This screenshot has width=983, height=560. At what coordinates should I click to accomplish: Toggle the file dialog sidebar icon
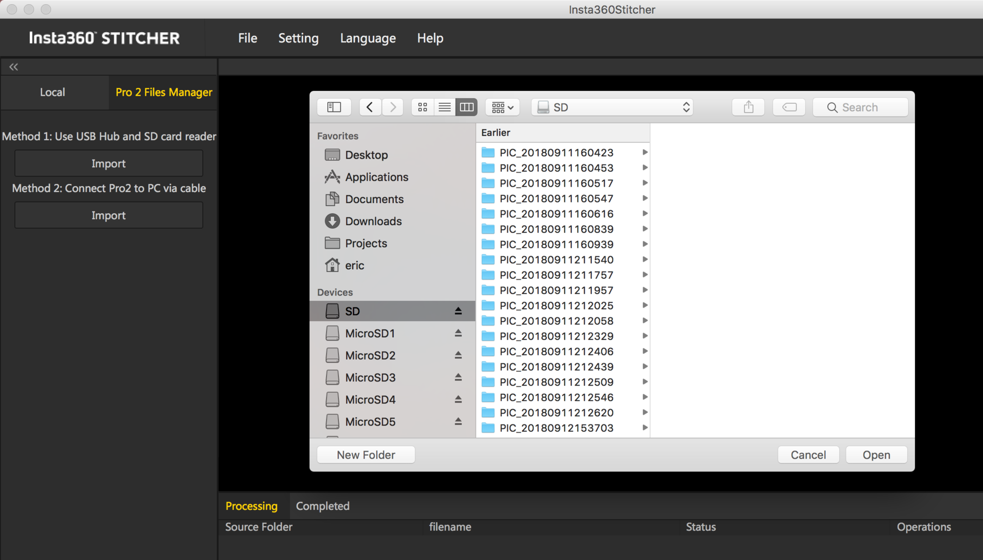pyautogui.click(x=334, y=107)
